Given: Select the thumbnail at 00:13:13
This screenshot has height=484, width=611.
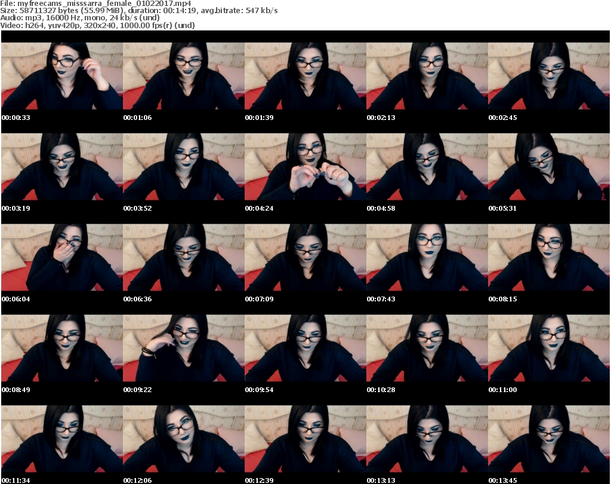Looking at the screenshot, I should point(427,439).
